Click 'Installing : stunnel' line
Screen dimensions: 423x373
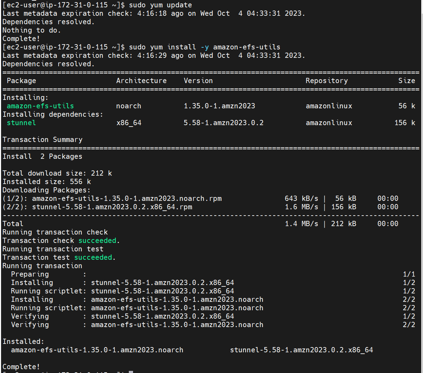[x=213, y=283]
